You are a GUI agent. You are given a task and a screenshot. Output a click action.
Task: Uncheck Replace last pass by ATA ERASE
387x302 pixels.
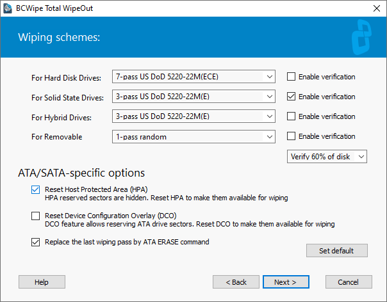35,242
